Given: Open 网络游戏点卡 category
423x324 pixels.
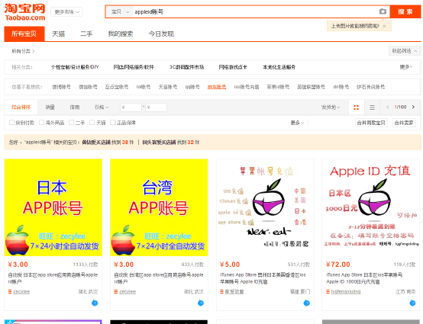Looking at the screenshot, I should (x=233, y=67).
